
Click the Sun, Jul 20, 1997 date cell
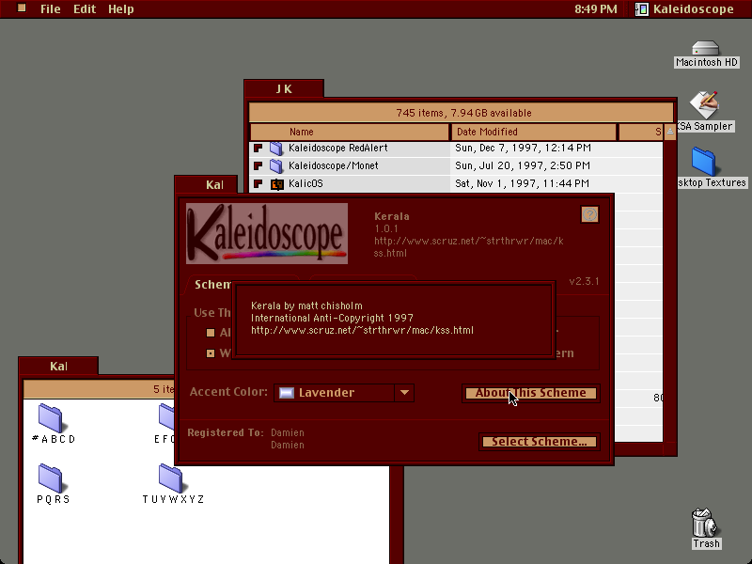[x=523, y=166]
